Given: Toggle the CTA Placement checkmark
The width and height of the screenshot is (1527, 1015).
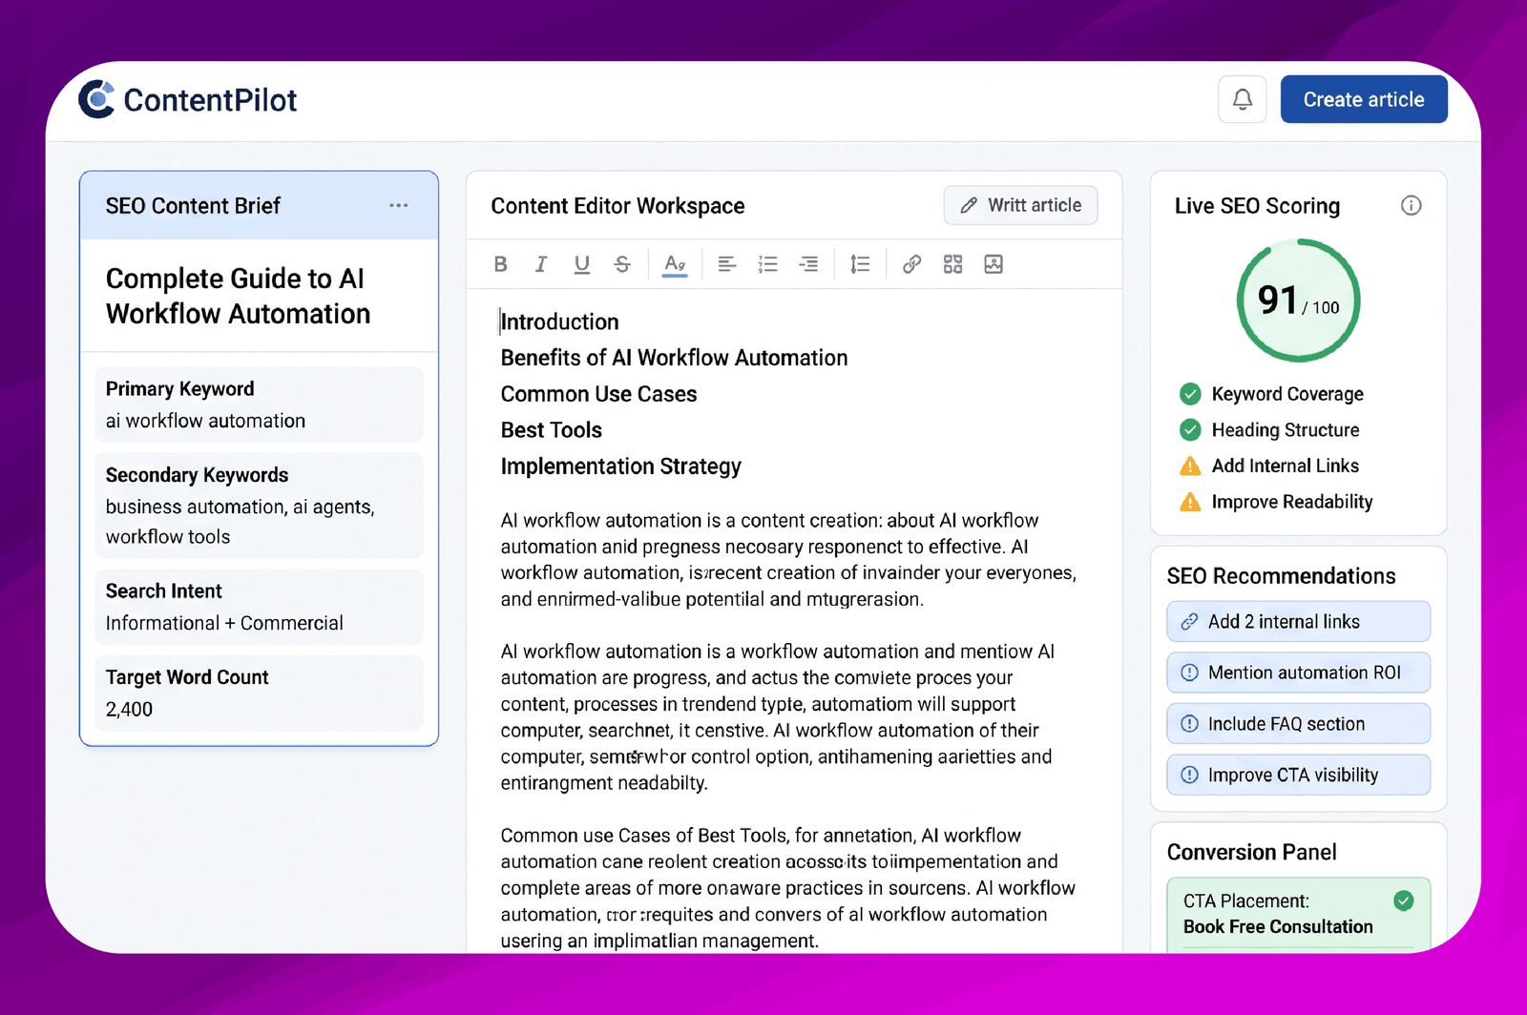Looking at the screenshot, I should pos(1403,901).
